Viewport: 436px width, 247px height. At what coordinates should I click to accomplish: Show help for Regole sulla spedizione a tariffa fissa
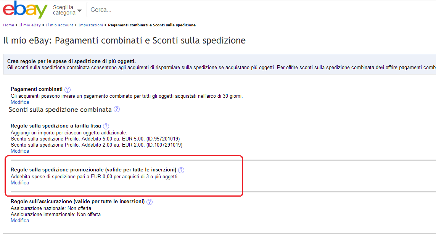coord(106,126)
